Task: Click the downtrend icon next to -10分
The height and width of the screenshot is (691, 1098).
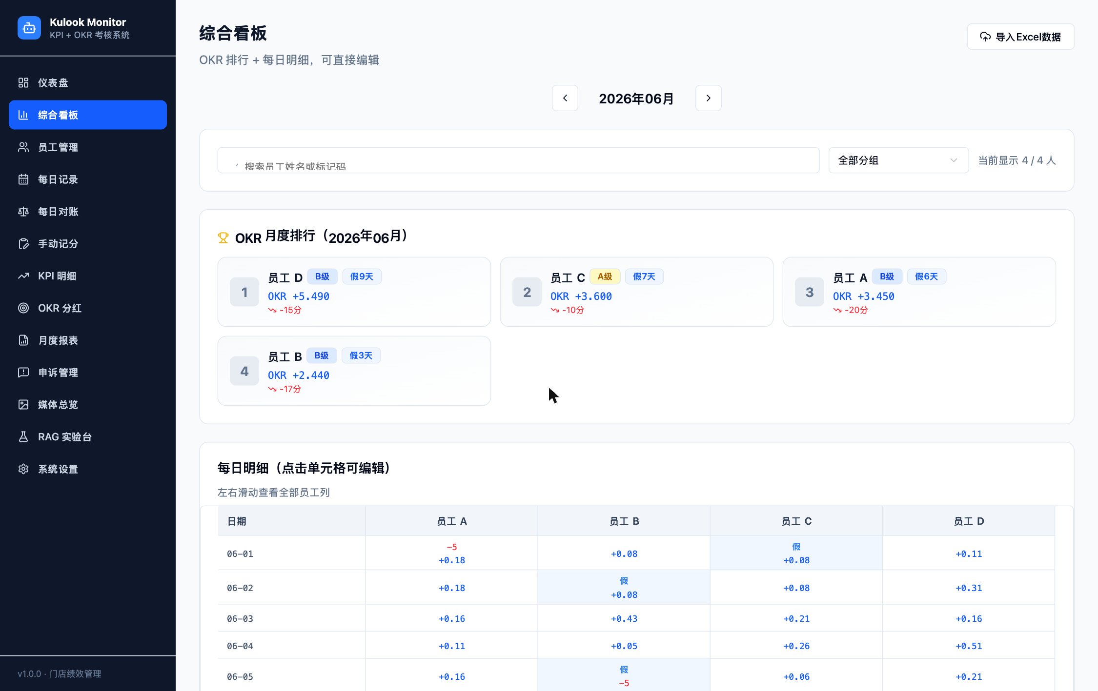Action: point(555,310)
